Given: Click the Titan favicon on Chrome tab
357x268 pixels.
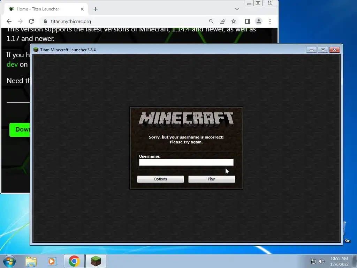Looking at the screenshot, I should 11,9.
